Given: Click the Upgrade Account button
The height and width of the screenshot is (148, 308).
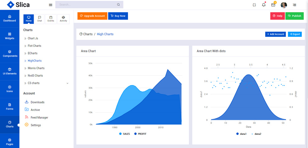Looking at the screenshot, I should [92, 16].
